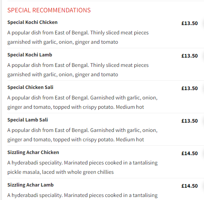
Task: Click the £14.50 price next to Sizzling Achar Lamb
Action: pyautogui.click(x=189, y=186)
